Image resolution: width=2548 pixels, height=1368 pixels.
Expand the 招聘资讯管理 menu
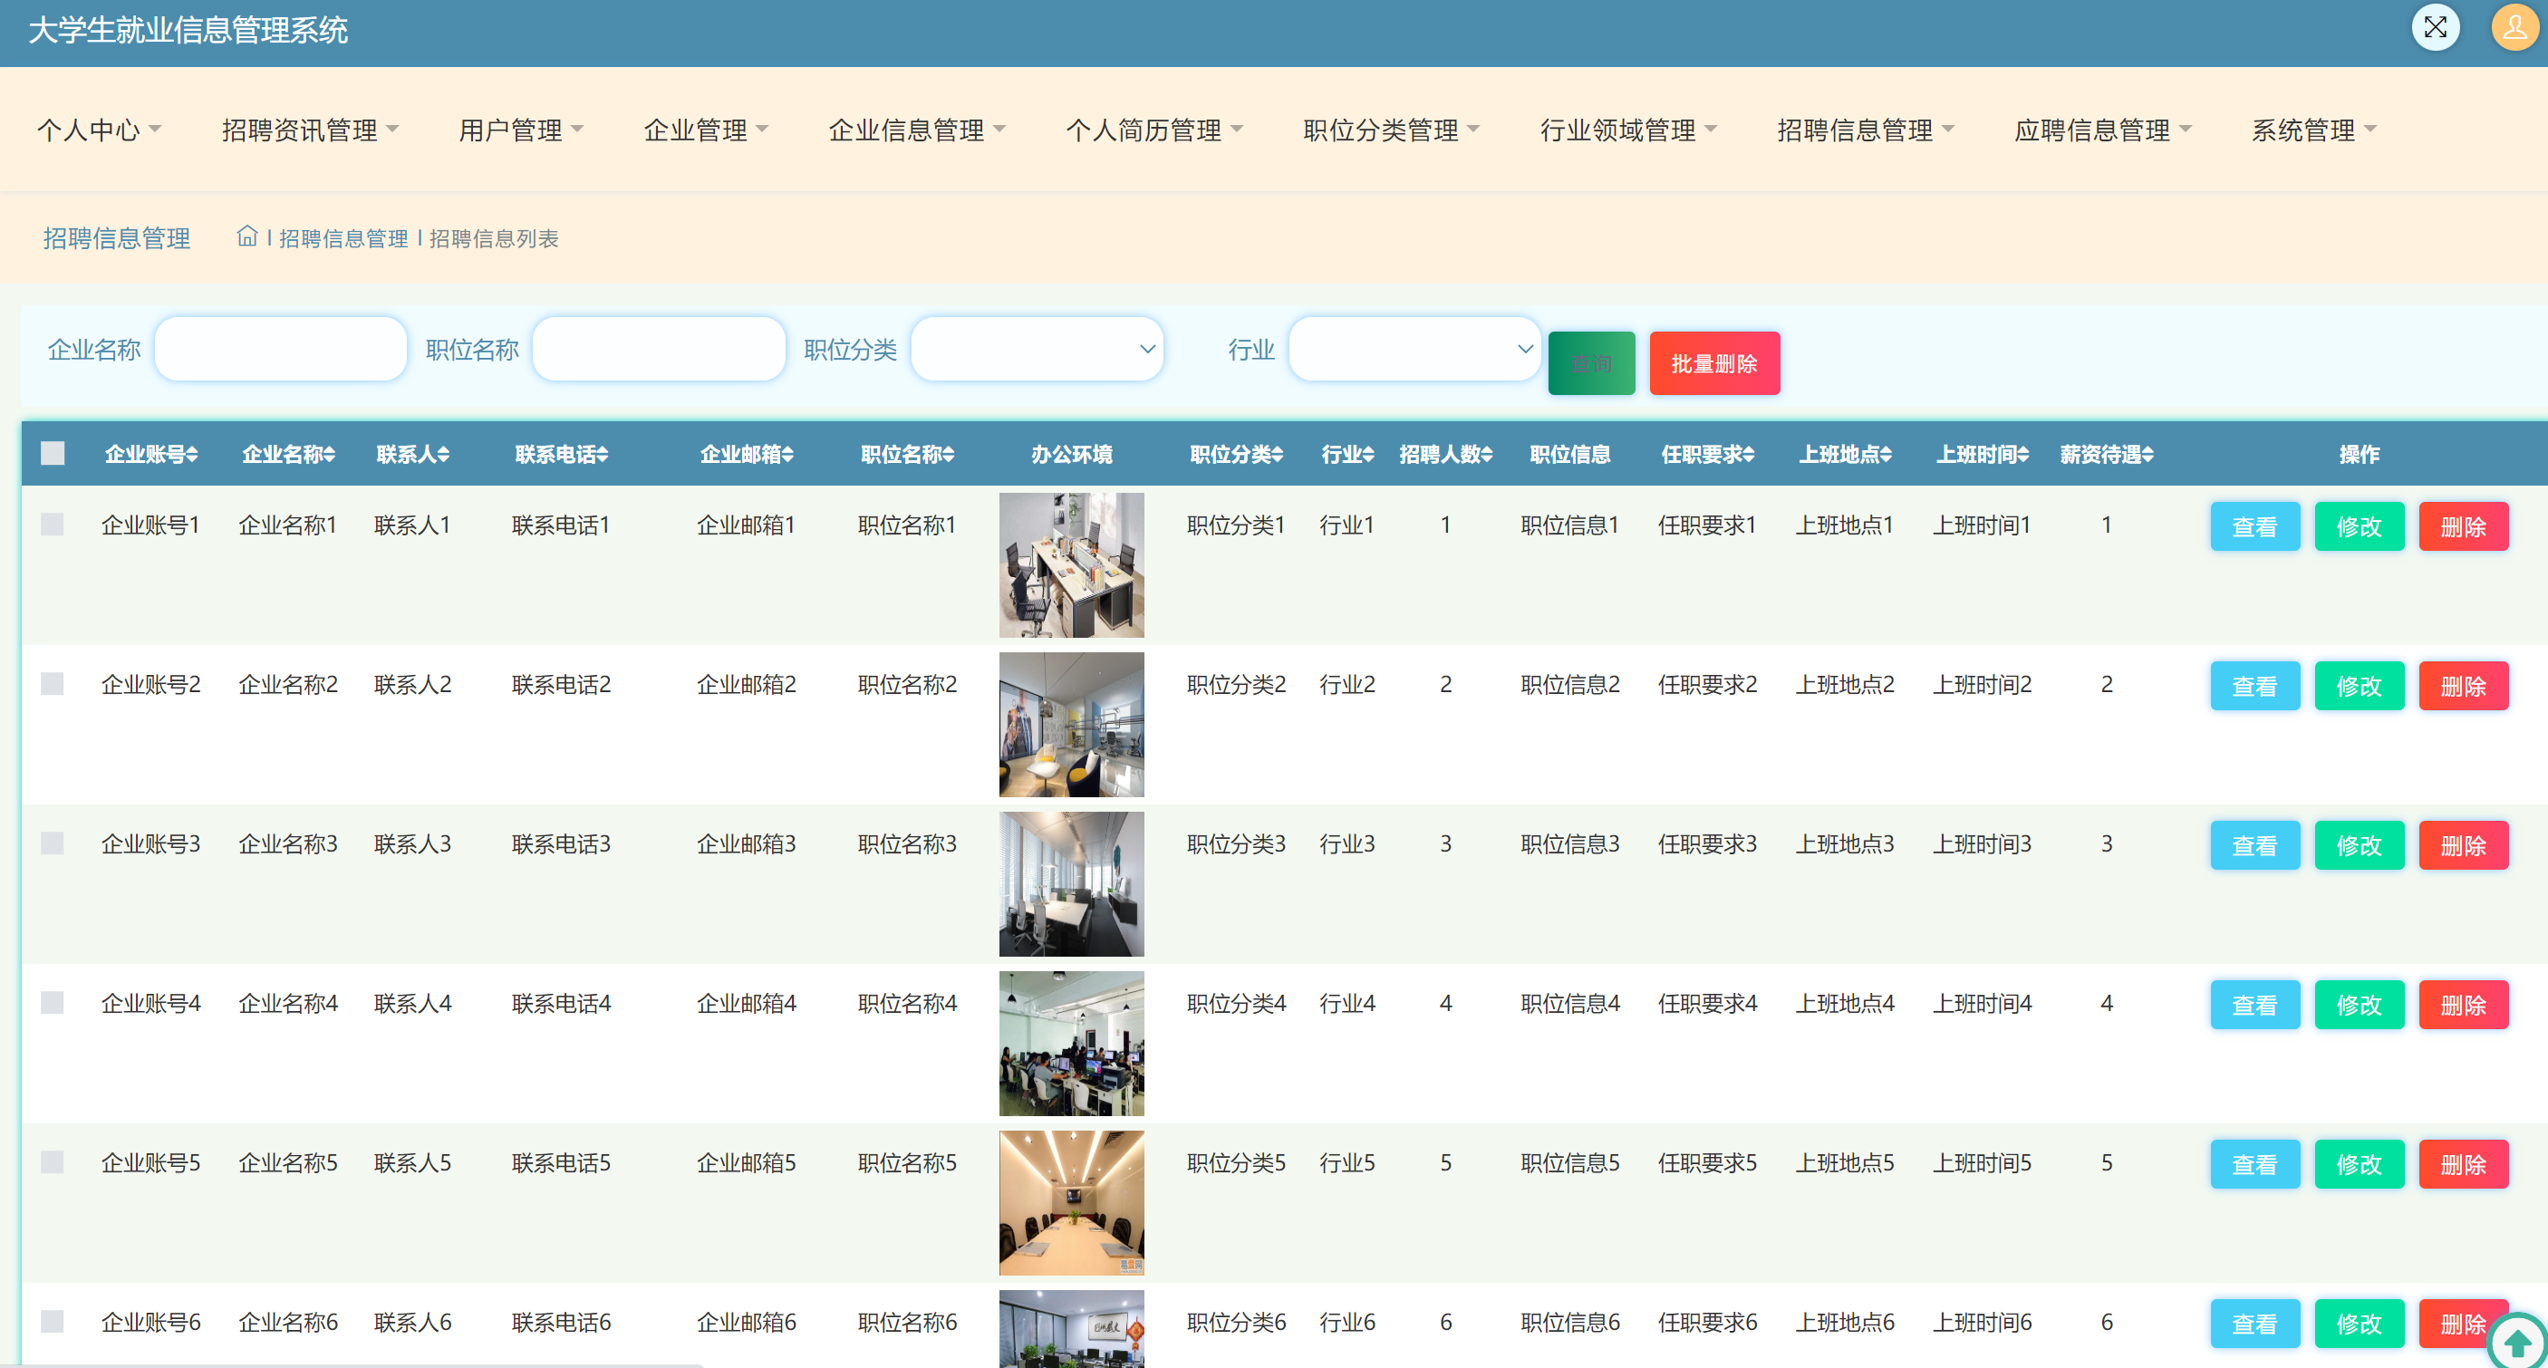[310, 130]
